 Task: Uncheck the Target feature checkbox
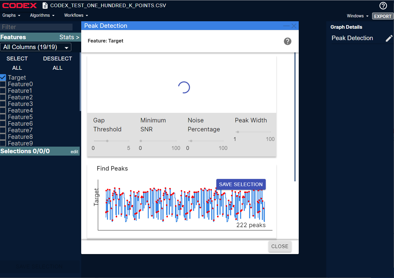pyautogui.click(x=3, y=78)
